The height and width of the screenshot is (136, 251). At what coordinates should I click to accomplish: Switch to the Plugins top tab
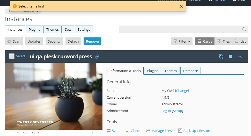tap(34, 29)
